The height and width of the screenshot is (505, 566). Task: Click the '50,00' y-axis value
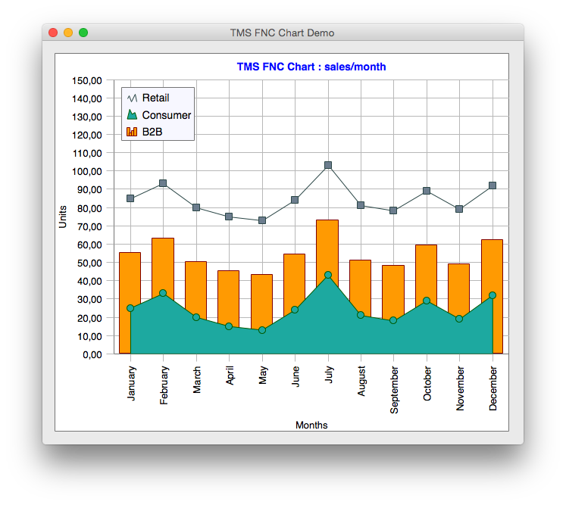(89, 263)
